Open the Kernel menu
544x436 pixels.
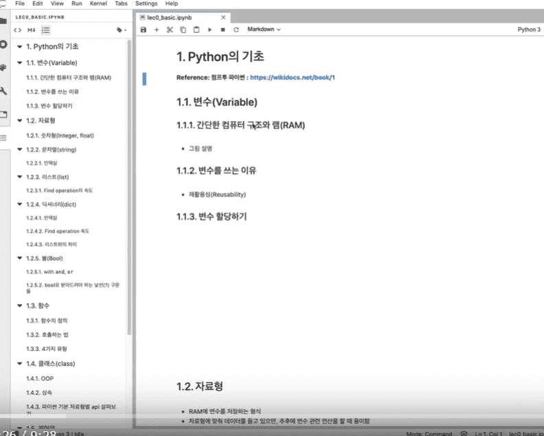tap(98, 3)
